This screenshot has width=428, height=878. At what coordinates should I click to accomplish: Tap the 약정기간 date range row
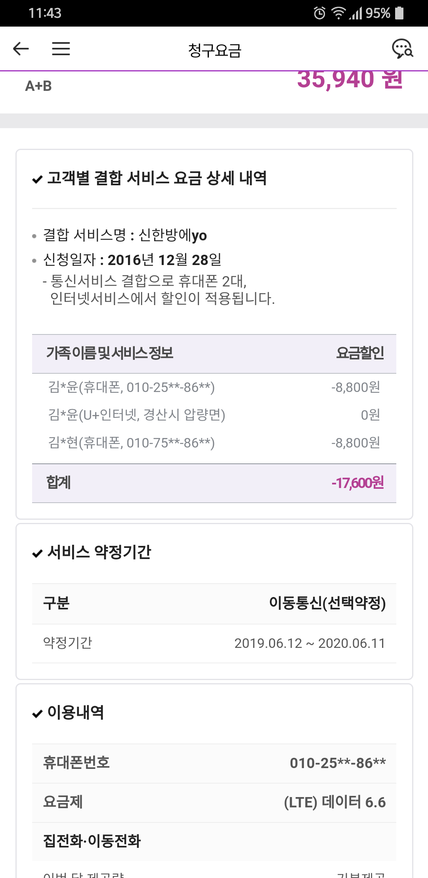click(214, 643)
